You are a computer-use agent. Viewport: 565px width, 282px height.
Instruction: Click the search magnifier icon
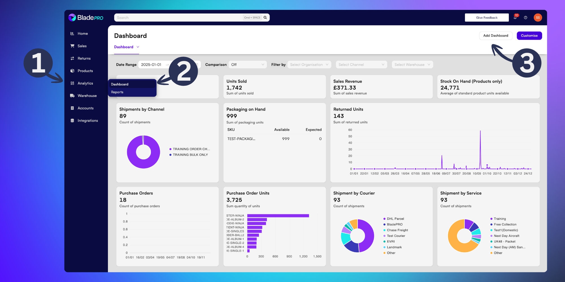coord(265,17)
